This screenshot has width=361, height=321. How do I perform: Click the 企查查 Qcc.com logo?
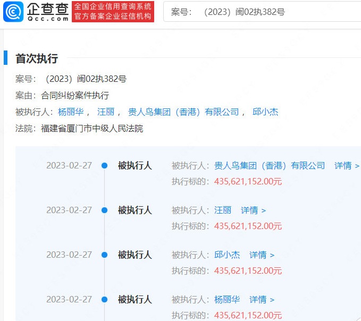tap(36, 12)
